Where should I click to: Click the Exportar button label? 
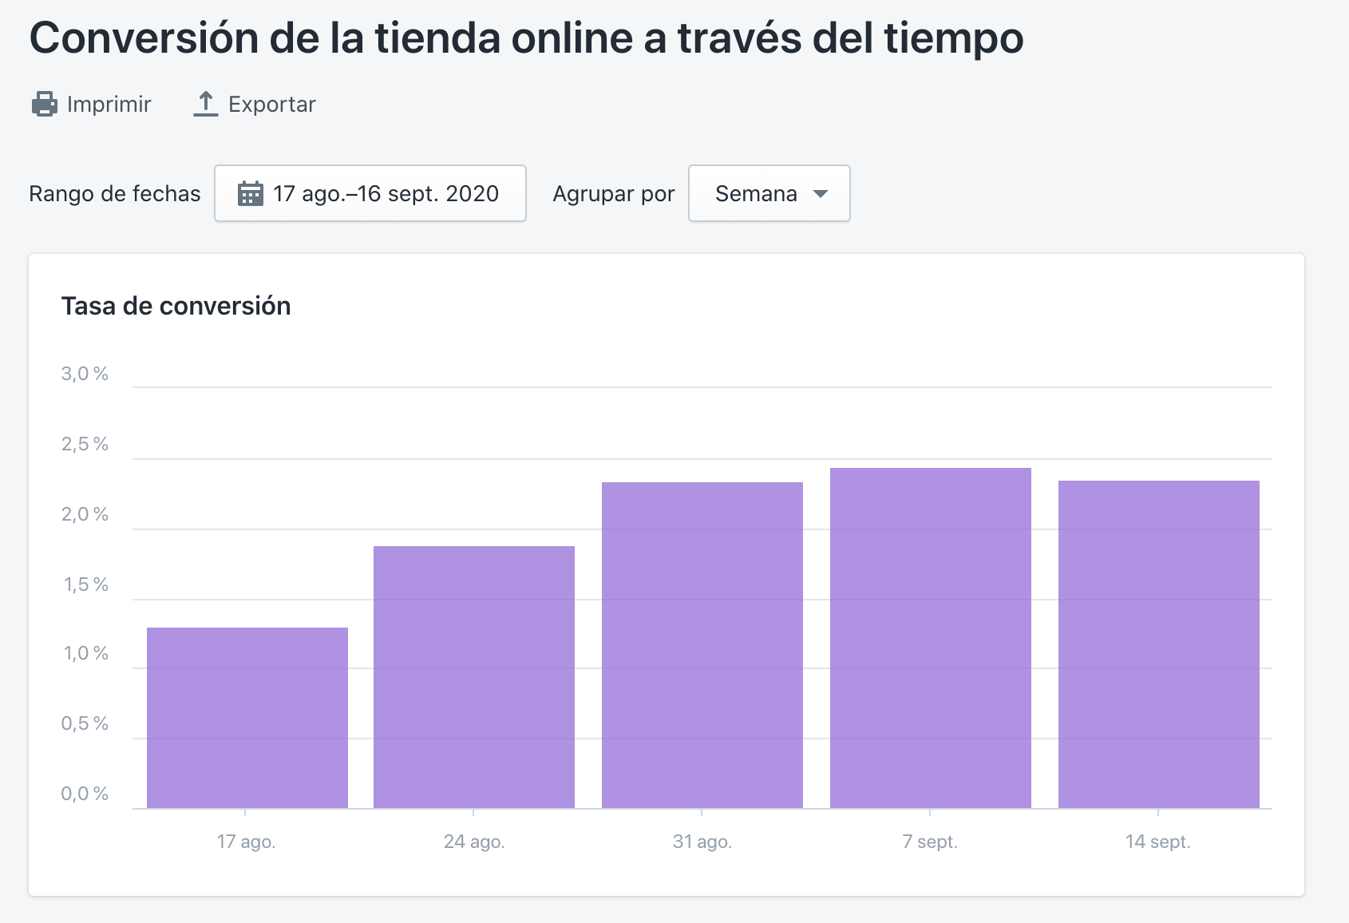(272, 105)
